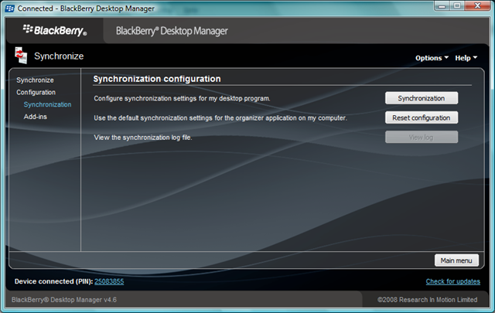Viewport: 495px width, 313px height.
Task: Minimize the Desktop Manager window
Action: (442, 6)
